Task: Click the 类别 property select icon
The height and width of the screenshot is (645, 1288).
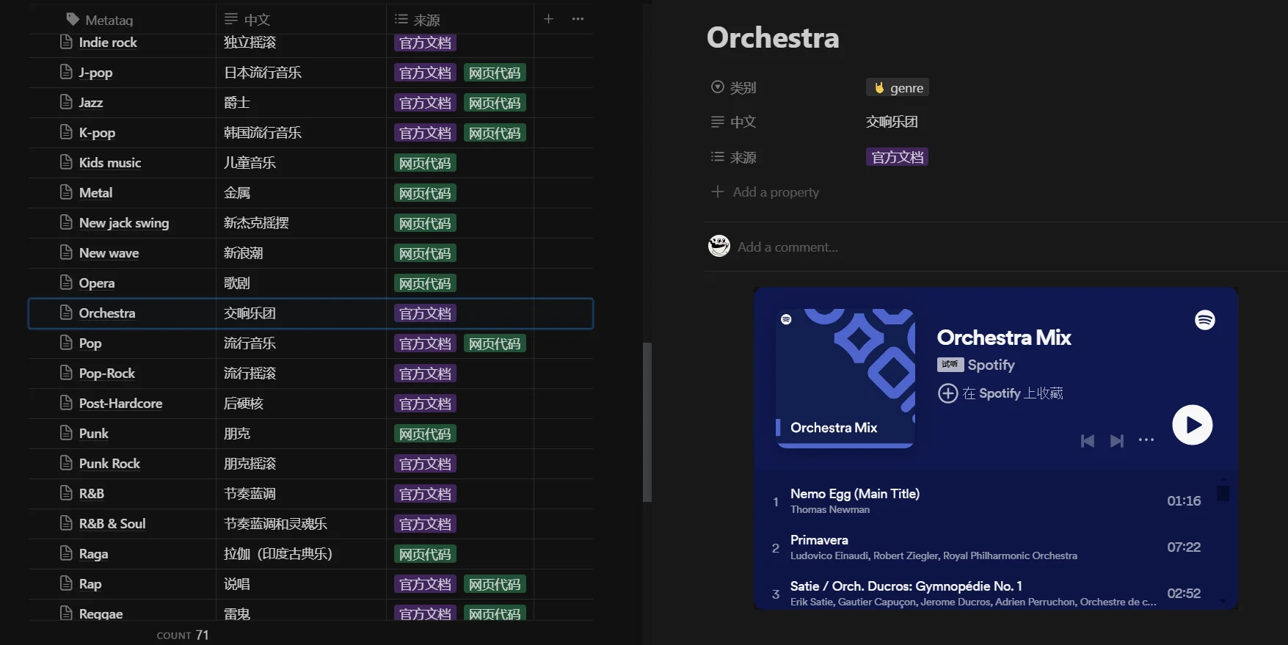Action: [x=718, y=87]
